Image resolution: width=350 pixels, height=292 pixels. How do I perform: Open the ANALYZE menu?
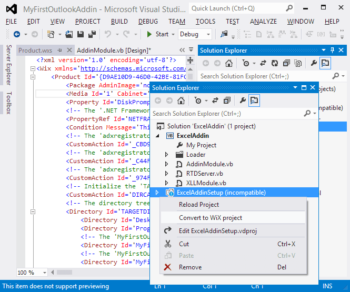[x=263, y=22]
